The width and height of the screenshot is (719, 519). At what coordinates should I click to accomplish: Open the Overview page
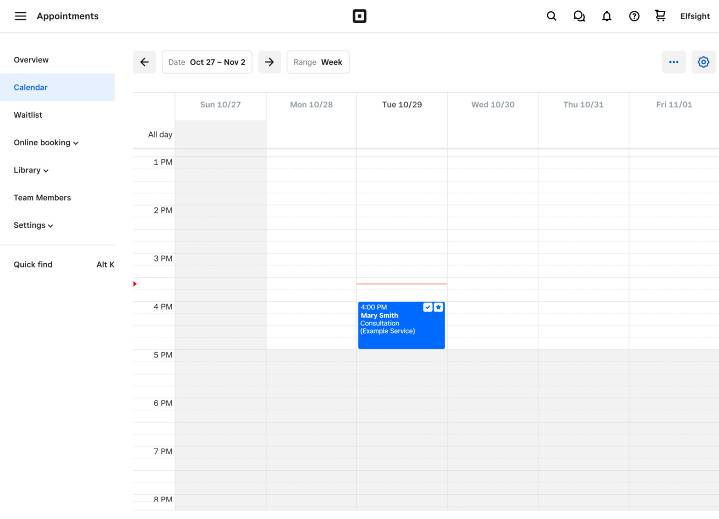31,59
